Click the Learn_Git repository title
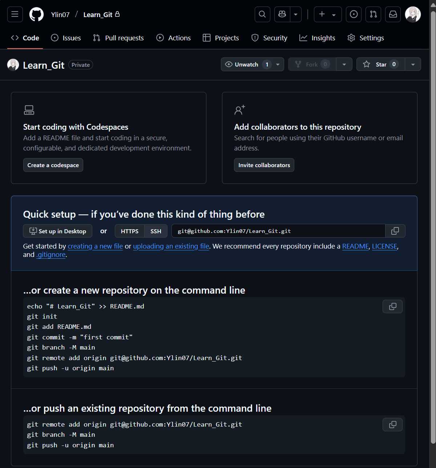Viewport: 436px width, 468px height. click(x=44, y=65)
